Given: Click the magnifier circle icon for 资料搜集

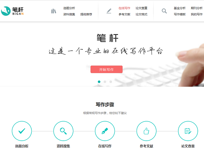Looking at the screenshot, I should pyautogui.click(x=63, y=131).
